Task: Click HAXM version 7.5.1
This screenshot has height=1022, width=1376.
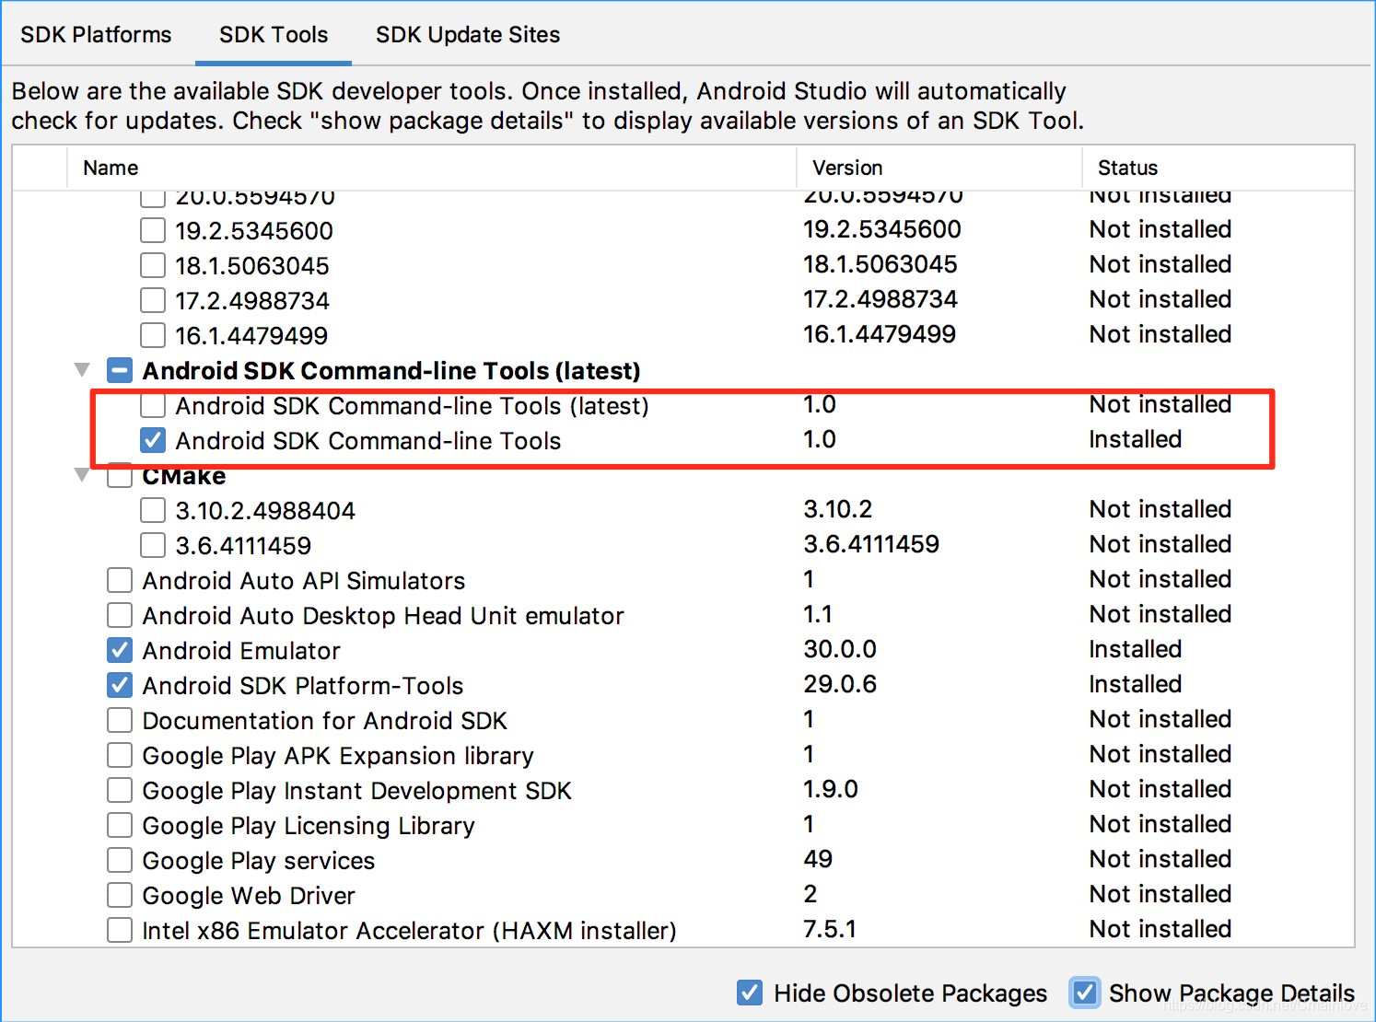Action: coord(830,929)
